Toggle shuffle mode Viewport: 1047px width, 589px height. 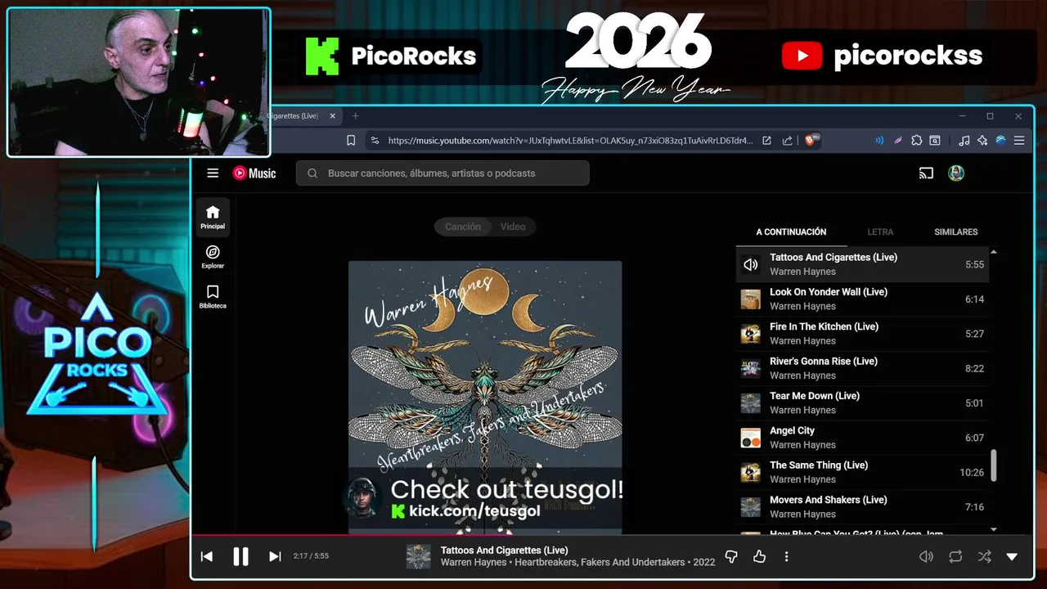(x=984, y=556)
